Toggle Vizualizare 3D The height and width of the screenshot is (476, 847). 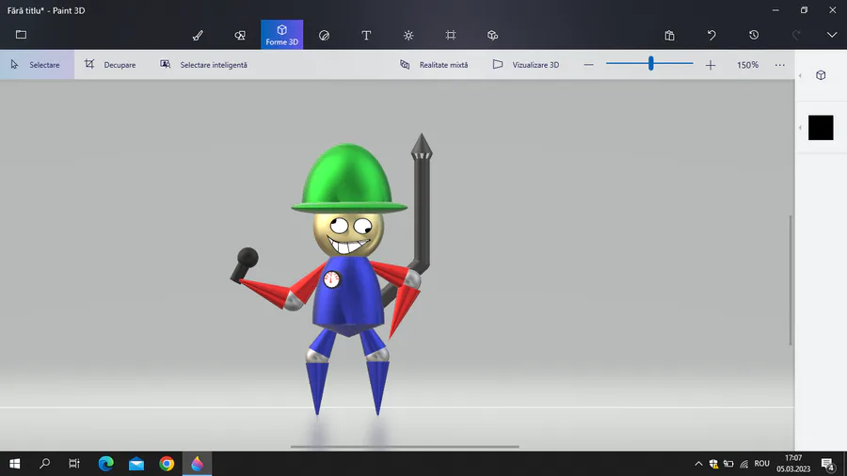point(526,65)
